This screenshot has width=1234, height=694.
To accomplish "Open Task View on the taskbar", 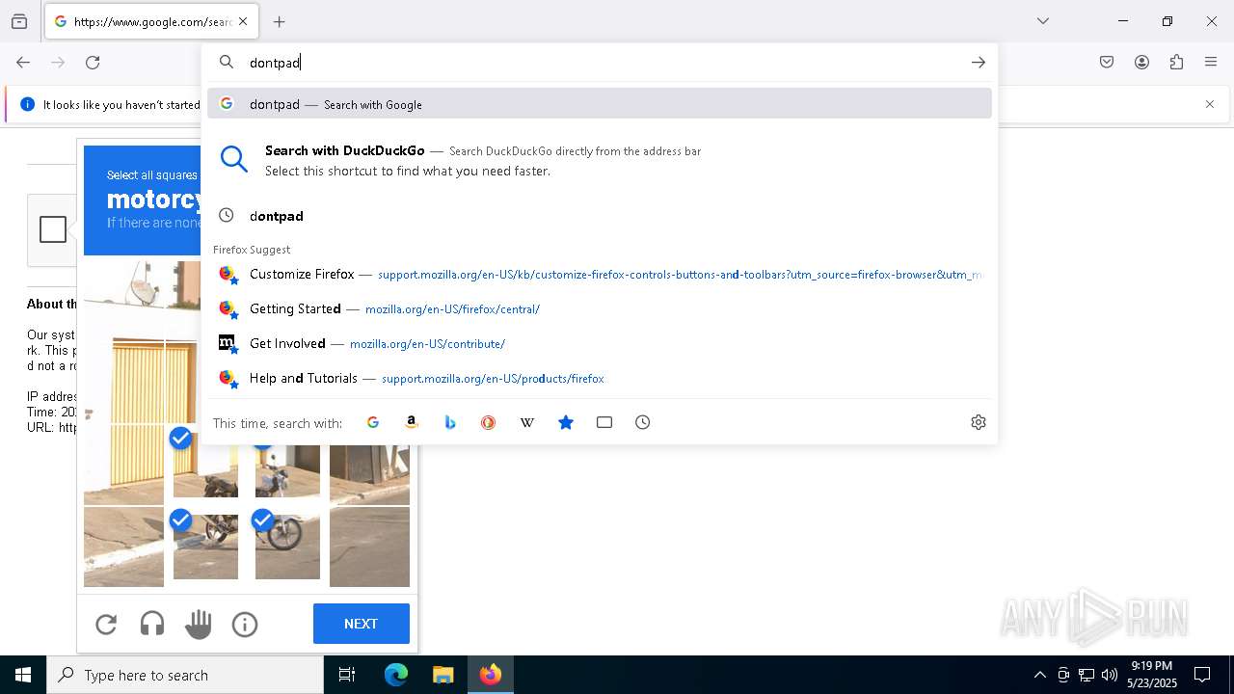I will [347, 675].
